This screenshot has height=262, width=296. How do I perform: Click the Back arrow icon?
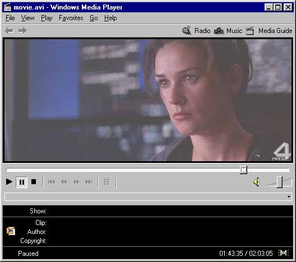9,31
